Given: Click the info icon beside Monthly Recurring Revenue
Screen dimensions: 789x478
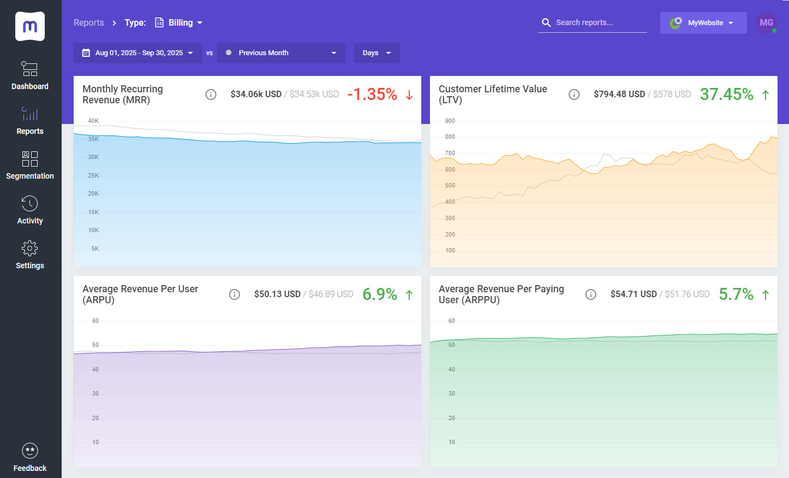Looking at the screenshot, I should 211,94.
